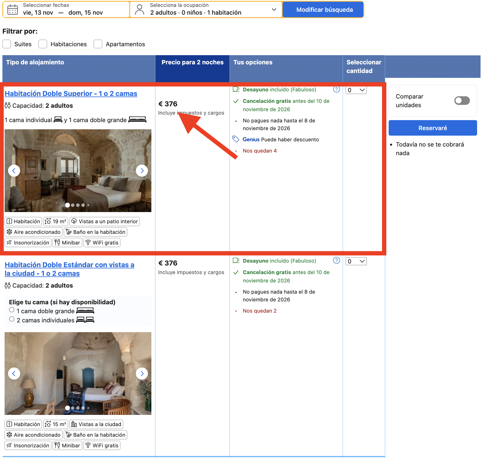The height and width of the screenshot is (458, 486).
Task: Click the Doble Estándar room photo
Action: (x=78, y=374)
